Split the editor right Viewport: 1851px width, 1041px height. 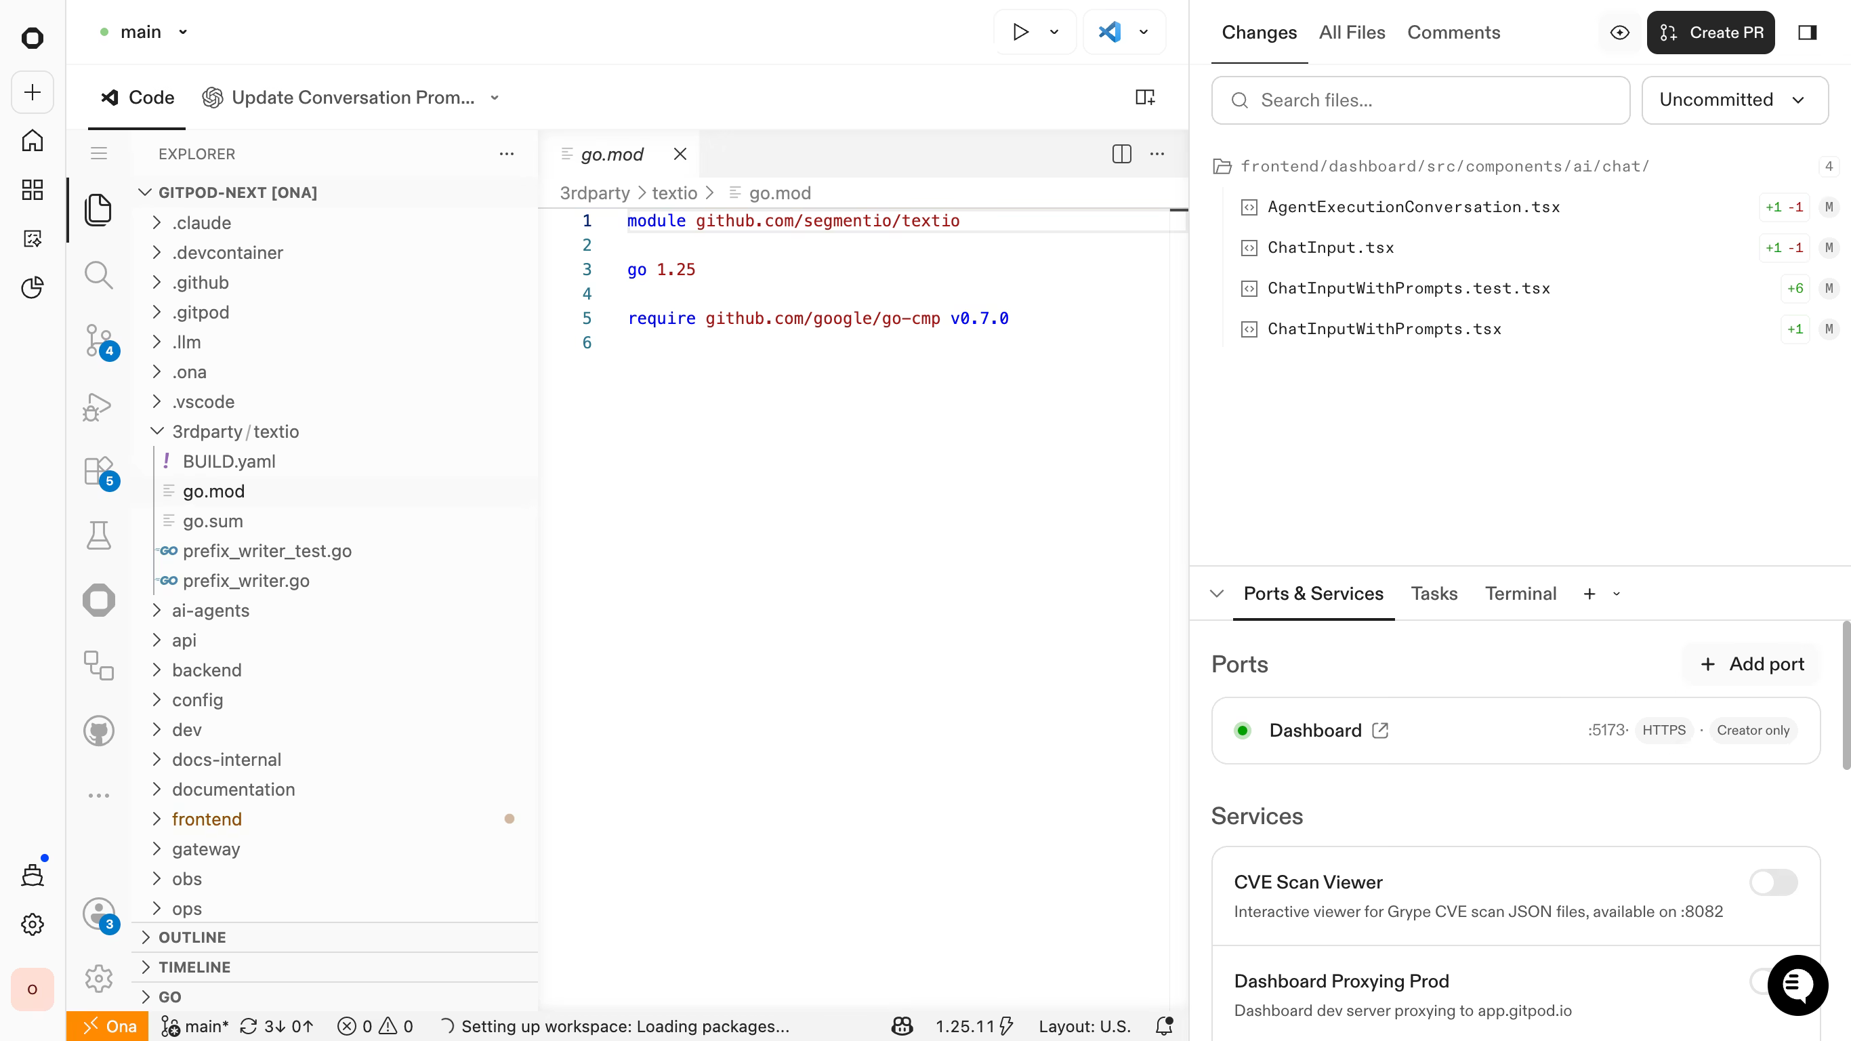coord(1122,154)
